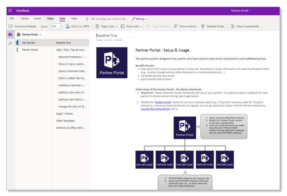Open the Other Templates page
The width and height of the screenshot is (287, 196).
point(71,121)
